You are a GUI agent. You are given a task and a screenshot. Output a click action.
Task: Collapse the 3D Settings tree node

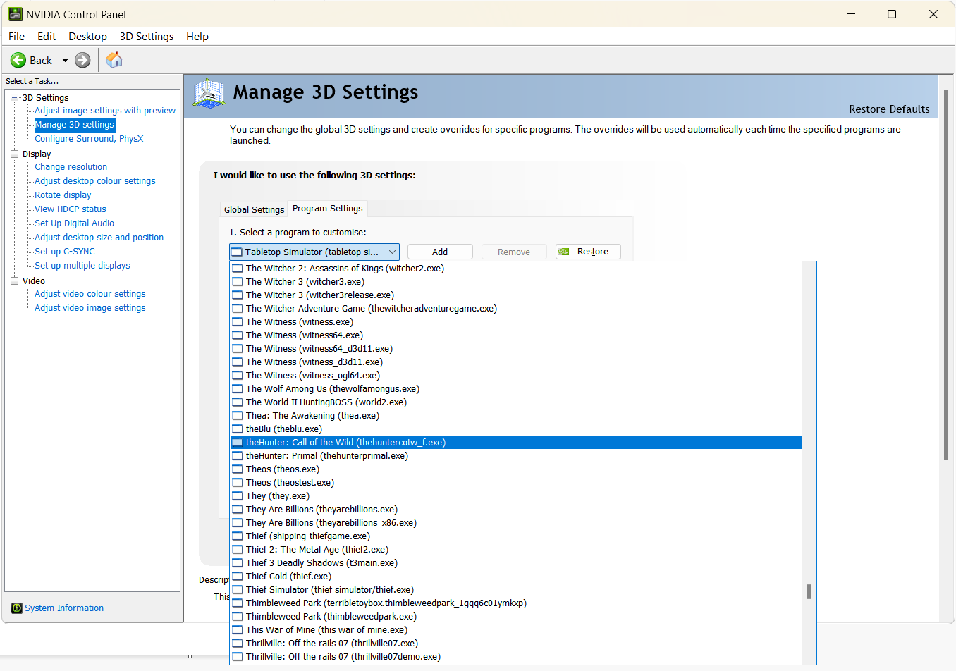coord(15,98)
